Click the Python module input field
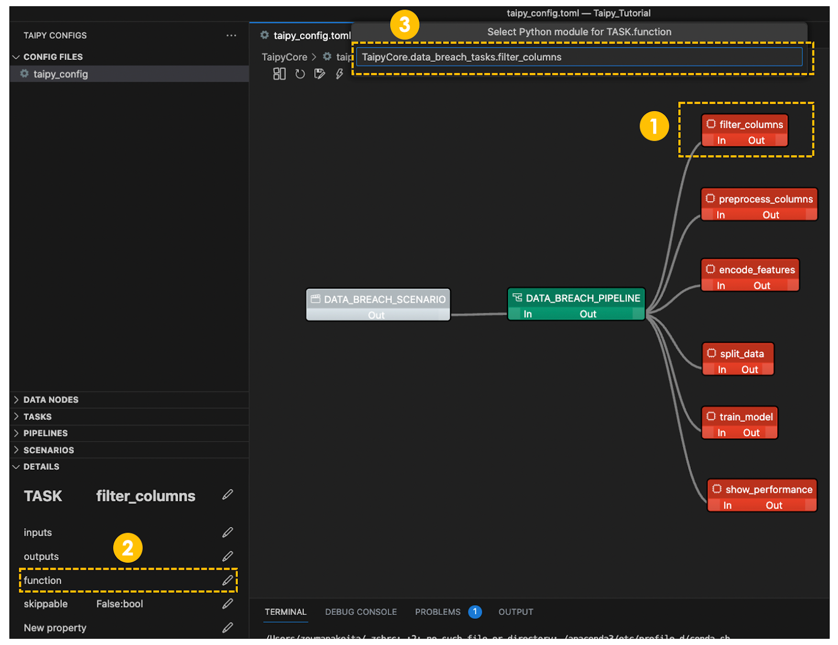This screenshot has height=645, width=838. 579,57
